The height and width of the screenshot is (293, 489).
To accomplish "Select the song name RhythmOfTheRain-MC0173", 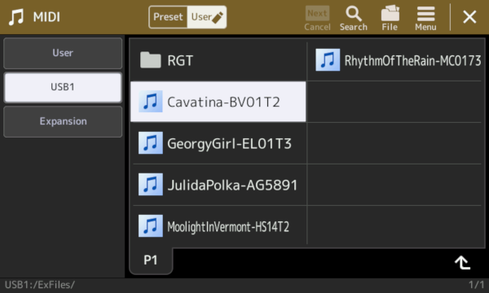I will [x=412, y=60].
